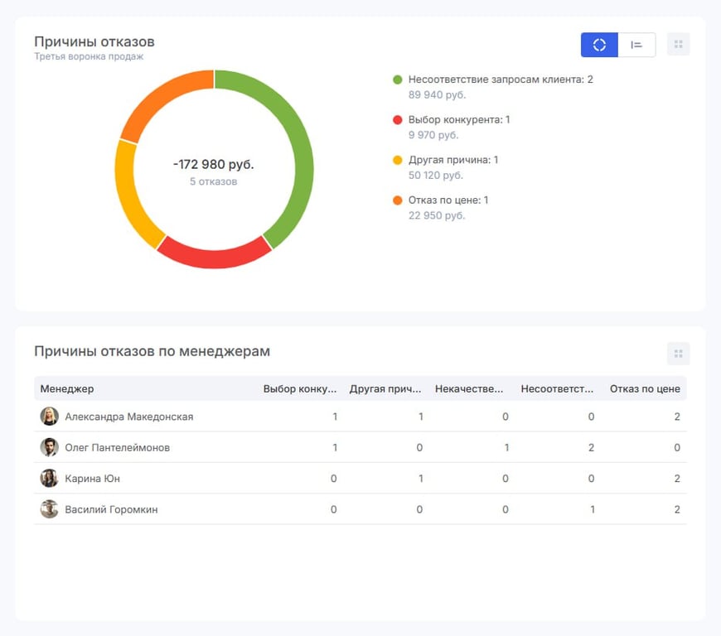
Task: Click the Причины отказов по менеджерам title
Action: (152, 351)
